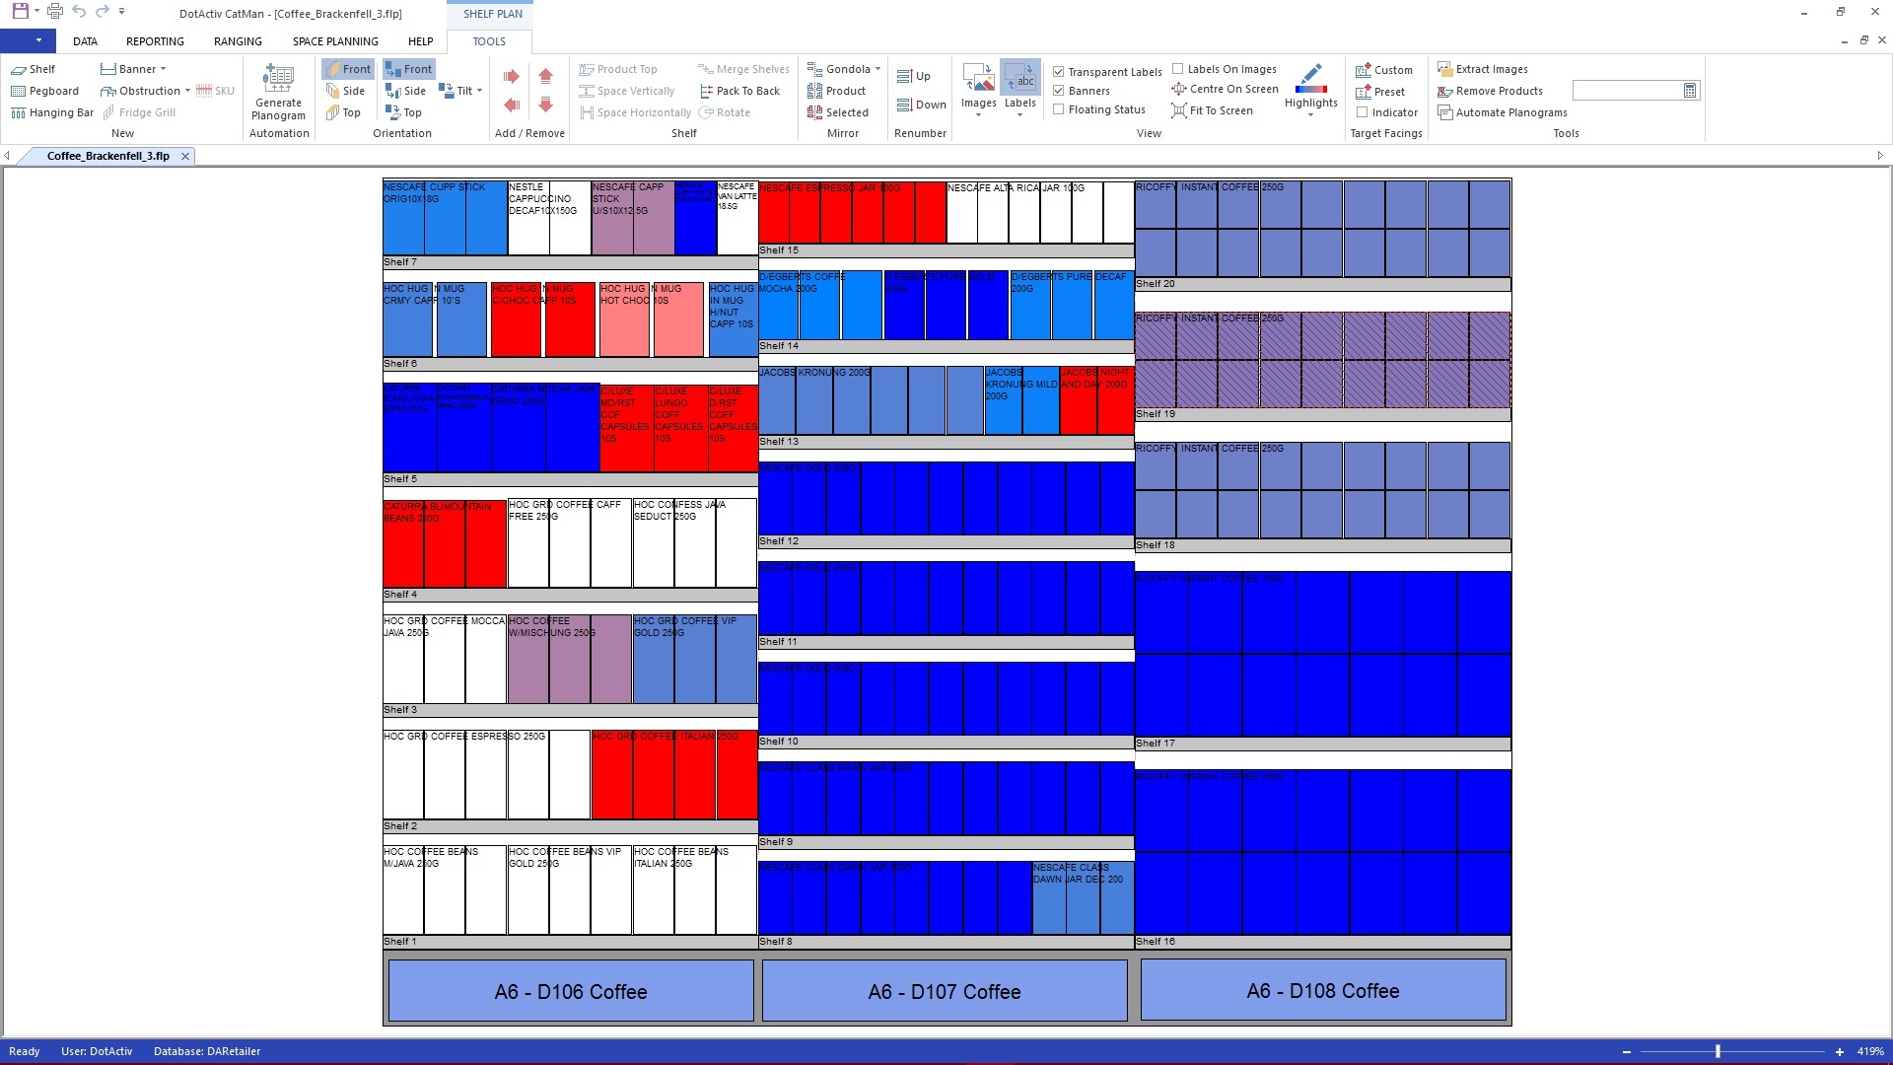Tick the Indicator checkbox

click(1362, 112)
